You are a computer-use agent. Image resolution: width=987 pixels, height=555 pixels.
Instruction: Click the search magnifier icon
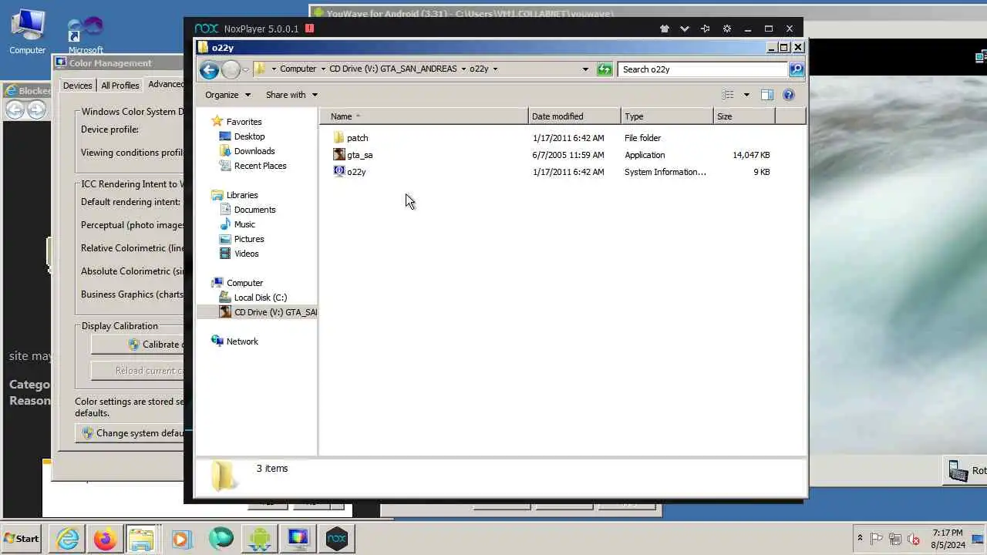coord(797,69)
